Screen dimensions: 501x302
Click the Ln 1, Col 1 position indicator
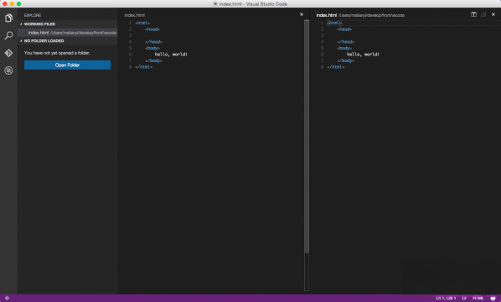point(446,298)
